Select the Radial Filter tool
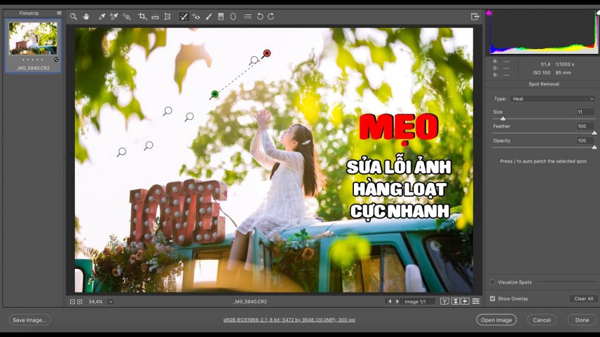The width and height of the screenshot is (600, 337). tap(232, 17)
